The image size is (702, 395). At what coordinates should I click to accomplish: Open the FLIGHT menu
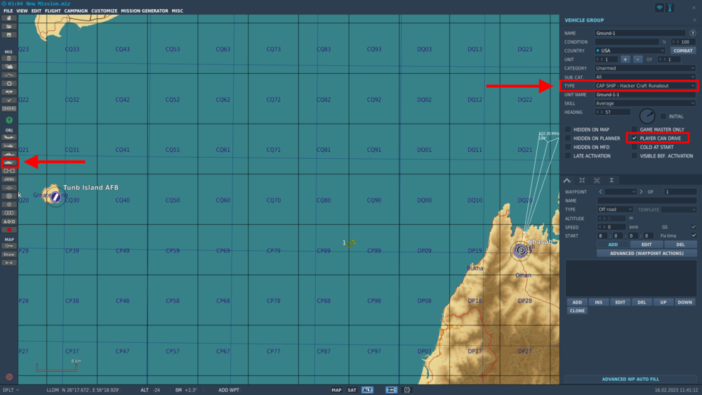click(53, 11)
